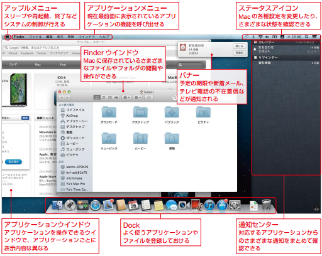The width and height of the screenshot is (322, 256).
Task: Click the Finder back arrow button
Action: [x=62, y=98]
